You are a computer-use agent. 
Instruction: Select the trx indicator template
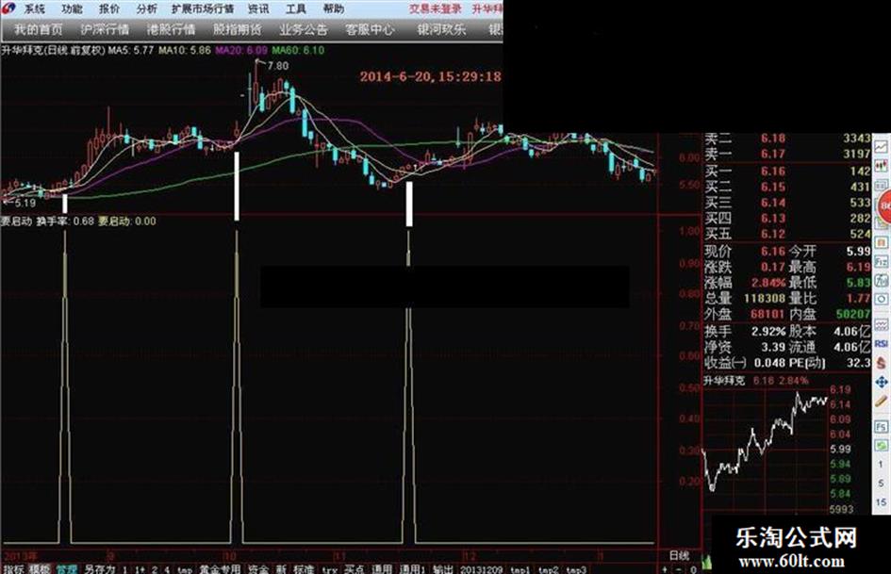point(330,569)
